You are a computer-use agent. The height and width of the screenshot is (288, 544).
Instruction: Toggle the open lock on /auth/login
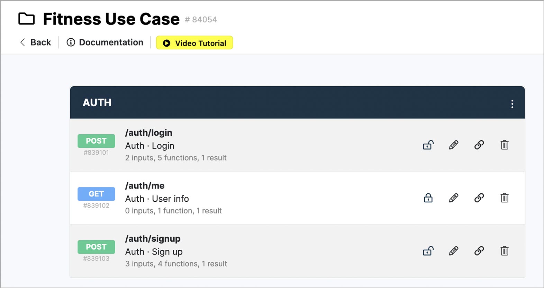[x=428, y=145]
